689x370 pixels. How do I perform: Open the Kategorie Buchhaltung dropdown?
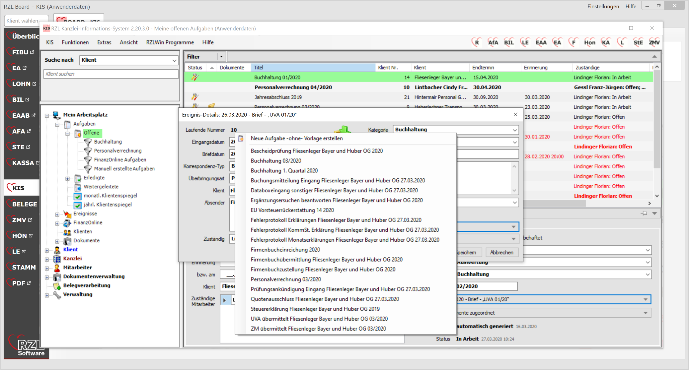pos(514,130)
